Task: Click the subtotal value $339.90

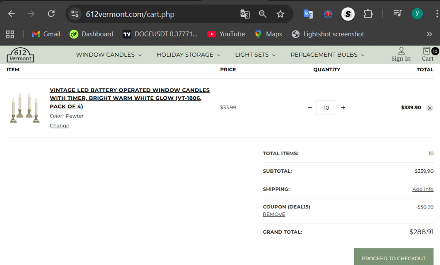Action: (424, 171)
